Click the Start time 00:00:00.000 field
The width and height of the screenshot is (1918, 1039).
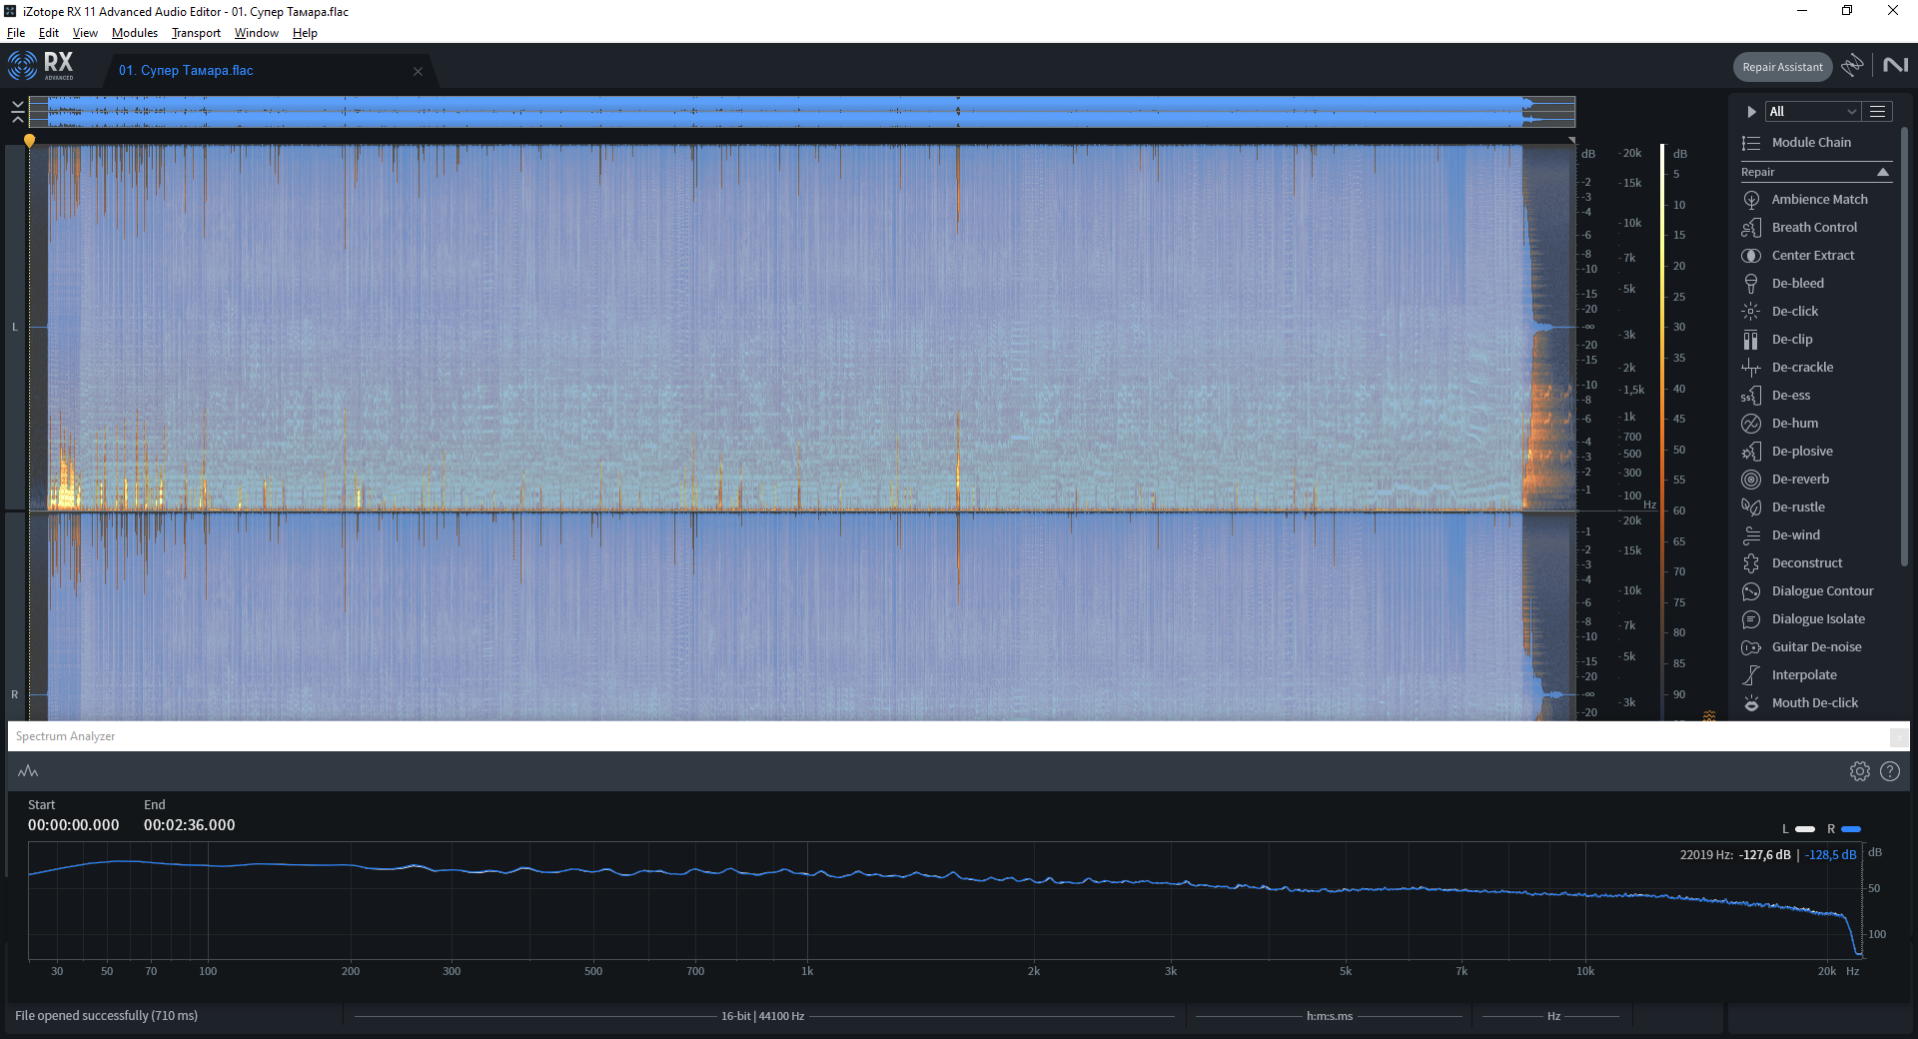click(73, 825)
